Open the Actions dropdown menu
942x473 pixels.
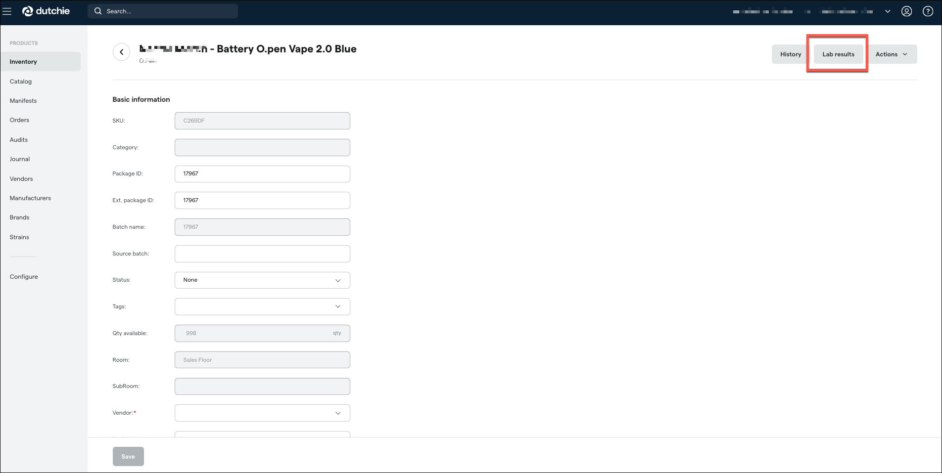pos(891,54)
